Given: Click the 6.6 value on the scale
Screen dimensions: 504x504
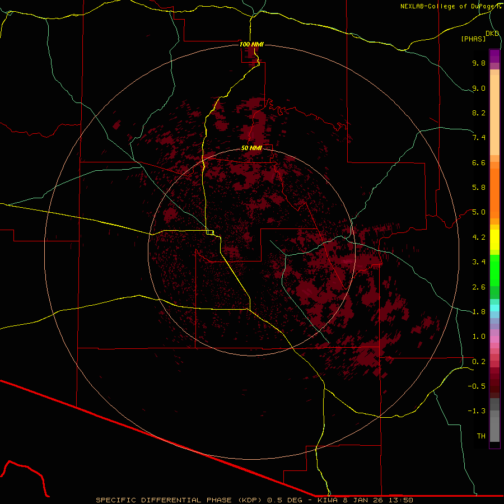Looking at the screenshot, I should [479, 162].
